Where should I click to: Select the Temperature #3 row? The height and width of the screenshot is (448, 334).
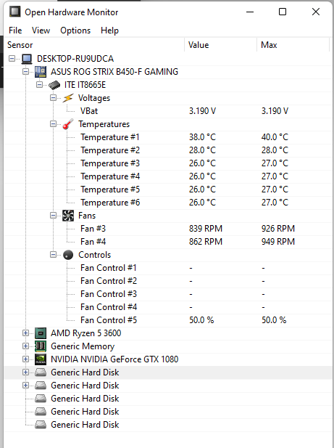point(167,163)
